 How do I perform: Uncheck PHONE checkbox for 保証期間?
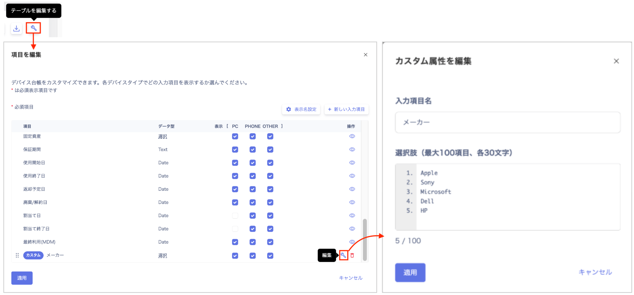pyautogui.click(x=253, y=150)
